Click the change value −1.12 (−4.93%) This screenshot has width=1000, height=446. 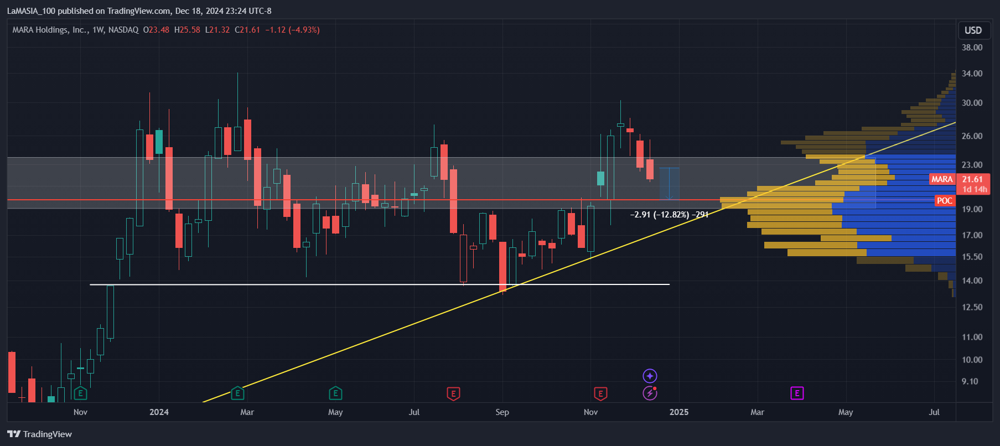[292, 30]
